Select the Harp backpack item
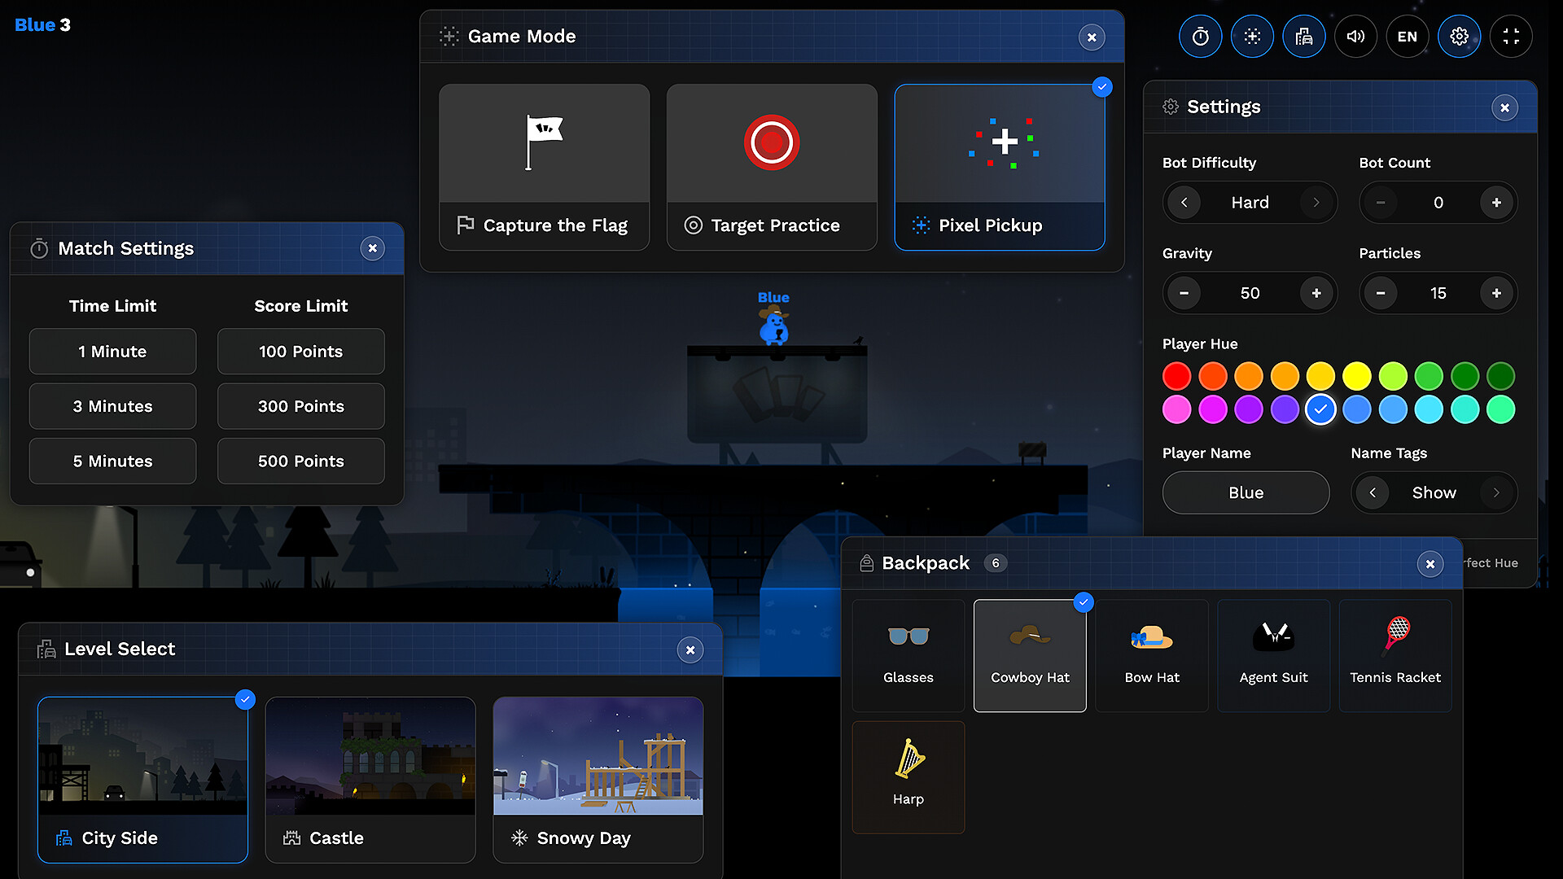 coord(908,776)
